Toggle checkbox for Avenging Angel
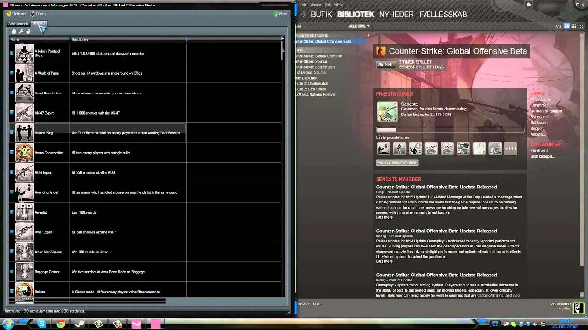Screen dimensions: 588x330 (x=11, y=192)
